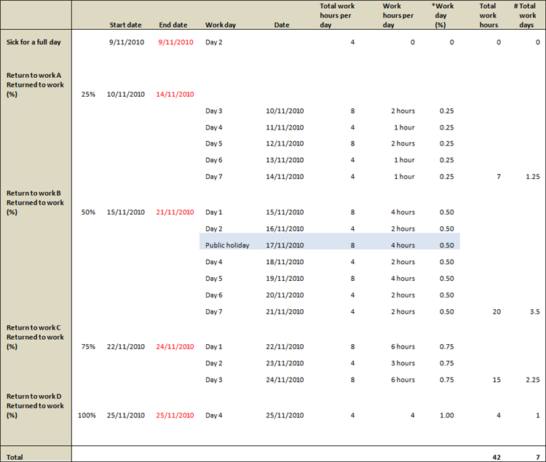Click the date cell 18/11/2010
Screen dimensions: 546x462
pyautogui.click(x=285, y=262)
